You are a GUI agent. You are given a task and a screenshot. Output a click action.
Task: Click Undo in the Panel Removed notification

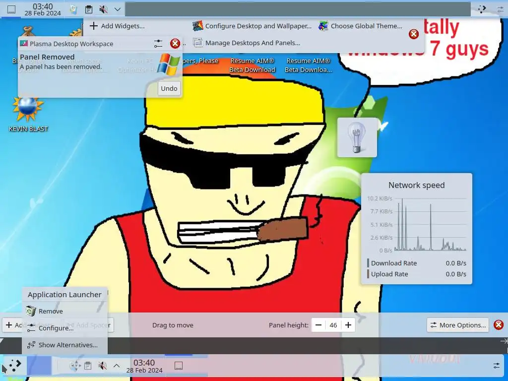(169, 88)
